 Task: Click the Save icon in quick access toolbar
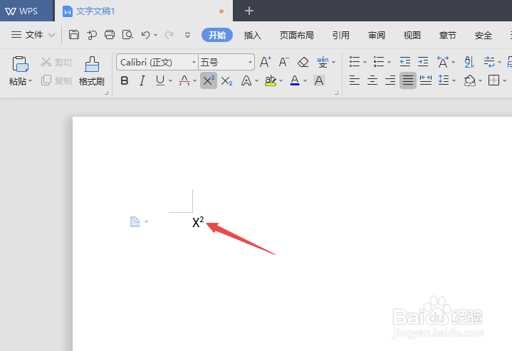(x=74, y=34)
